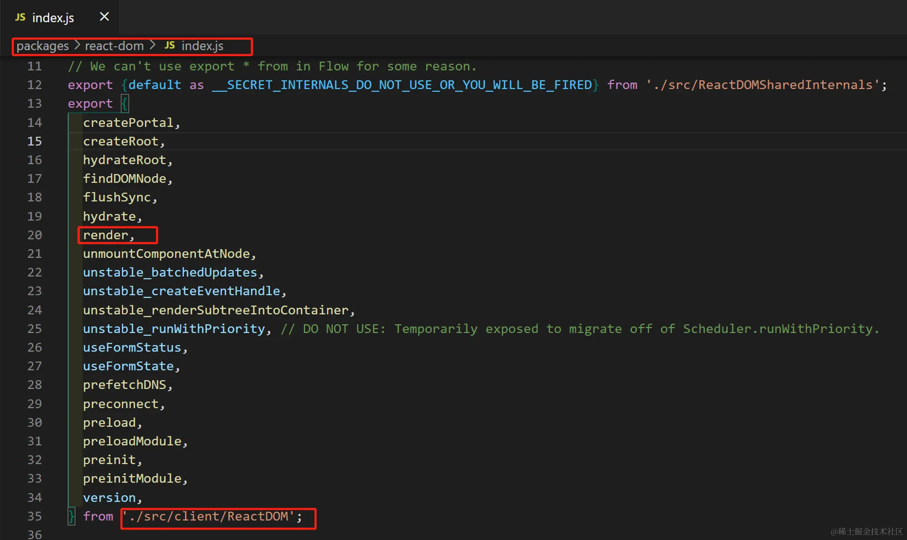Click line number 25 in gutter
Screen dimensions: 907x540
click(x=34, y=329)
